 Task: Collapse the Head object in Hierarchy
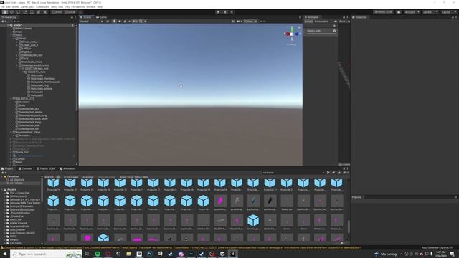pyautogui.click(x=14, y=38)
